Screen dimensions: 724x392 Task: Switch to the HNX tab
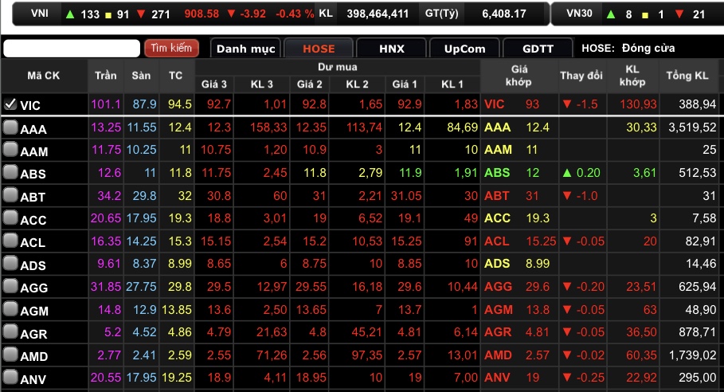tap(391, 49)
